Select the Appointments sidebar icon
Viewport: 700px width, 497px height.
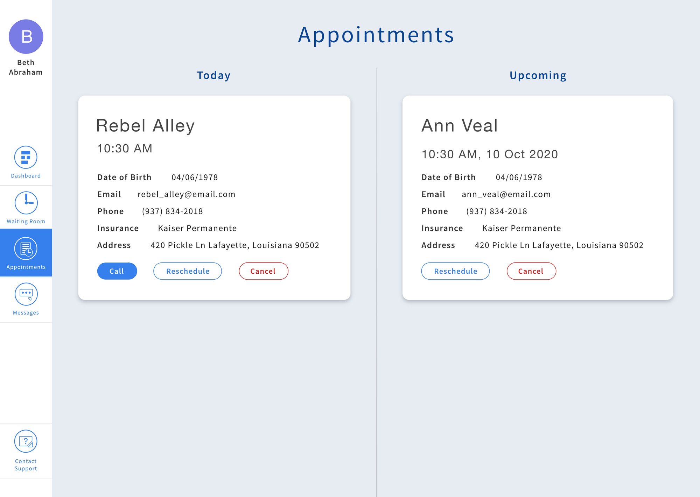click(26, 249)
